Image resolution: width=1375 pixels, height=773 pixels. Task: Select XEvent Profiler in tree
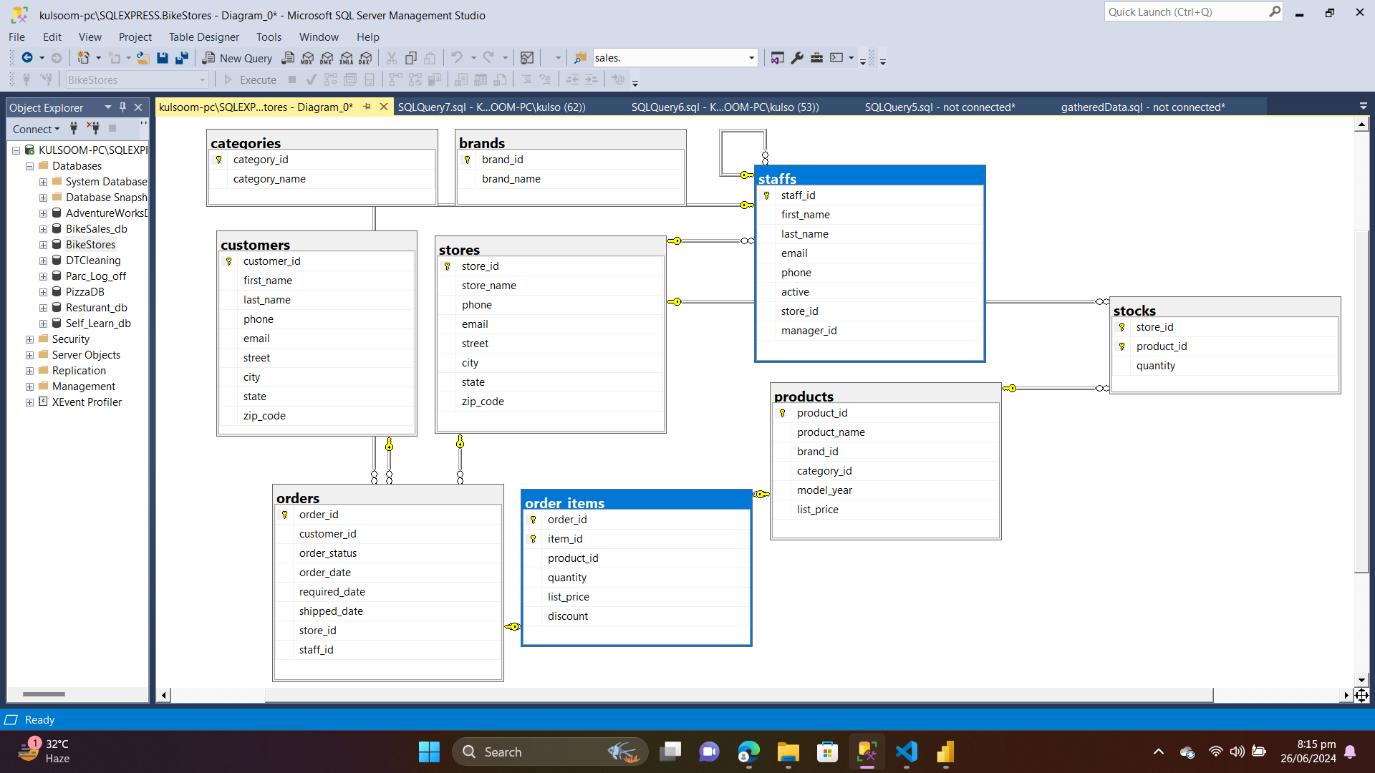(x=87, y=402)
